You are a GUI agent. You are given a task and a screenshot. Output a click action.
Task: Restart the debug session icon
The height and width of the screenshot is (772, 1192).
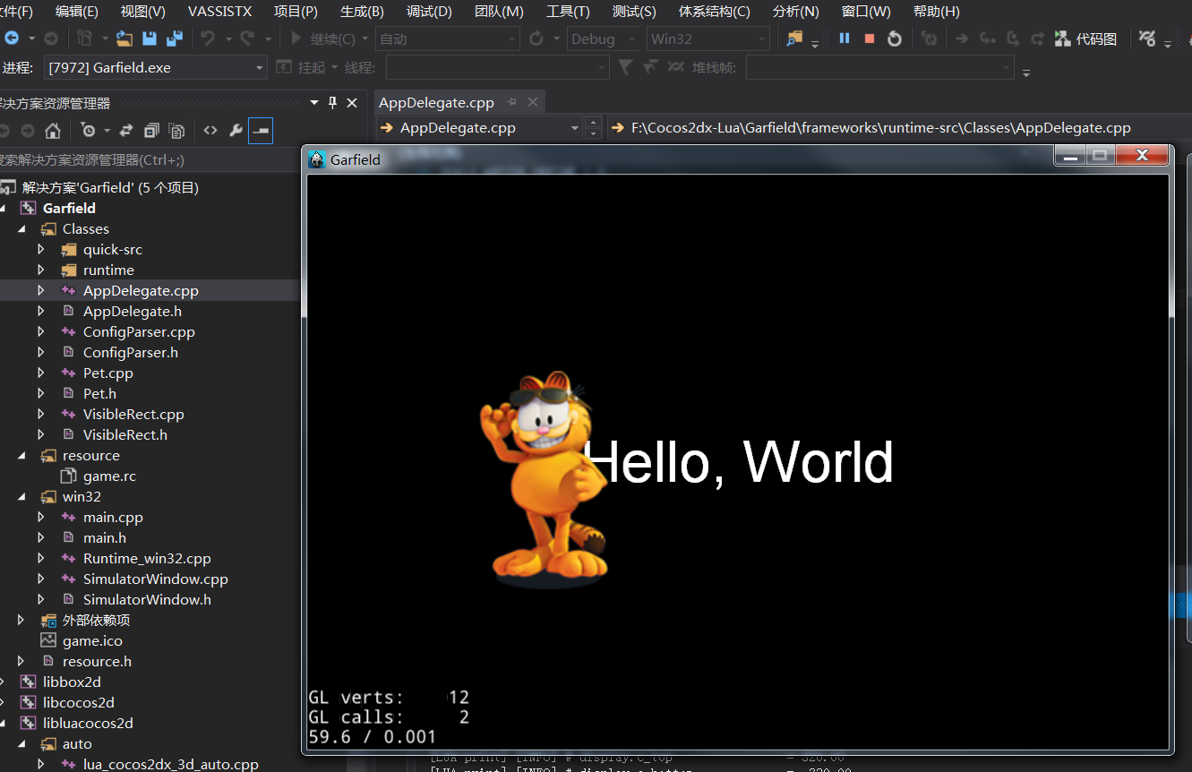[x=894, y=39]
